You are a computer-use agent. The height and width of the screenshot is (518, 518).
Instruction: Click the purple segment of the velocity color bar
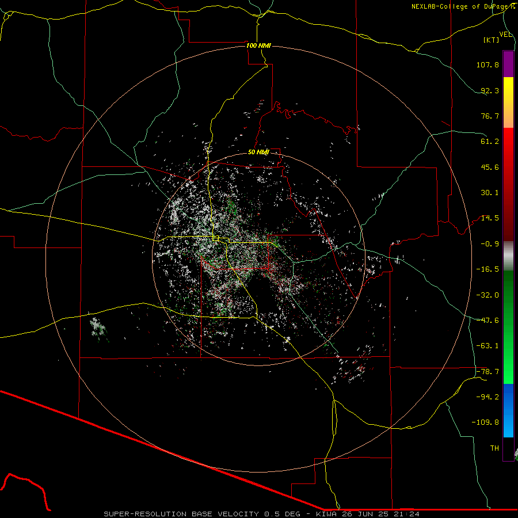pos(508,64)
